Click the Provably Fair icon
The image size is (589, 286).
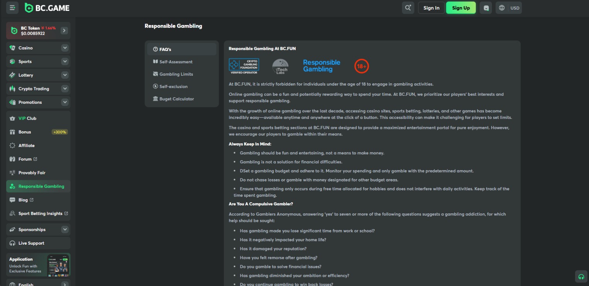(12, 173)
